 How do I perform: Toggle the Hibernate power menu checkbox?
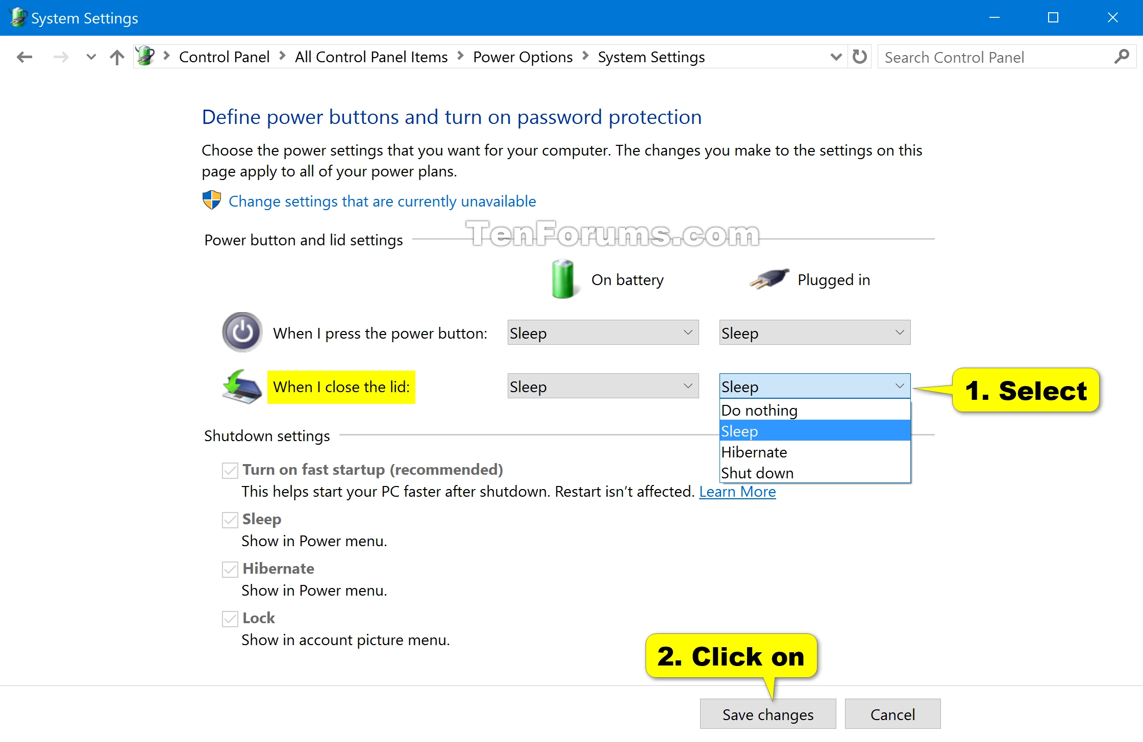(230, 569)
